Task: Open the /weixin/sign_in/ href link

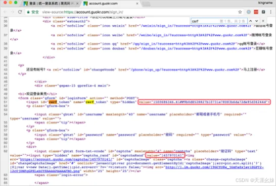Action: pos(196,26)
